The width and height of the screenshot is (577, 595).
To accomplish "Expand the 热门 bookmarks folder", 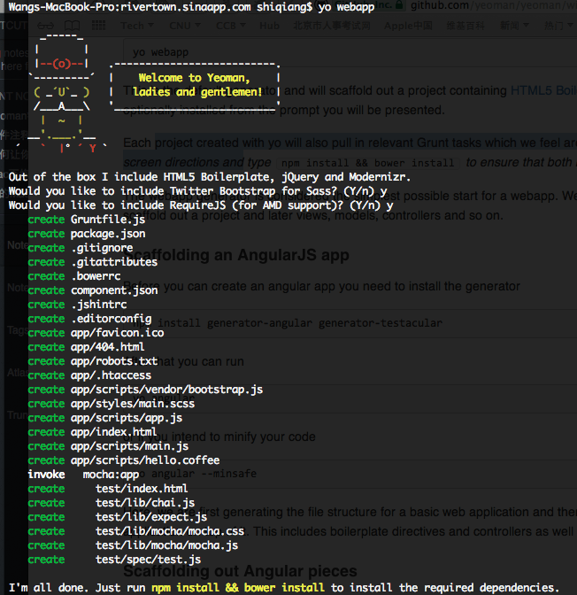I will pos(558,26).
